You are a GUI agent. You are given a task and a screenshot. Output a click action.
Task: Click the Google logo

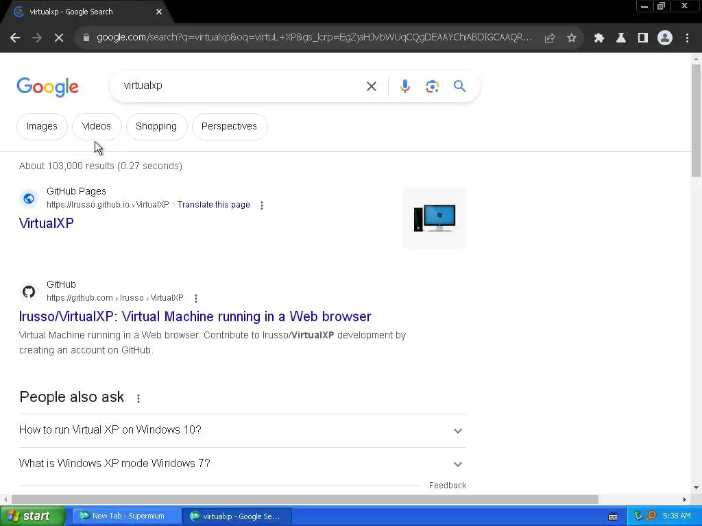pyautogui.click(x=48, y=87)
